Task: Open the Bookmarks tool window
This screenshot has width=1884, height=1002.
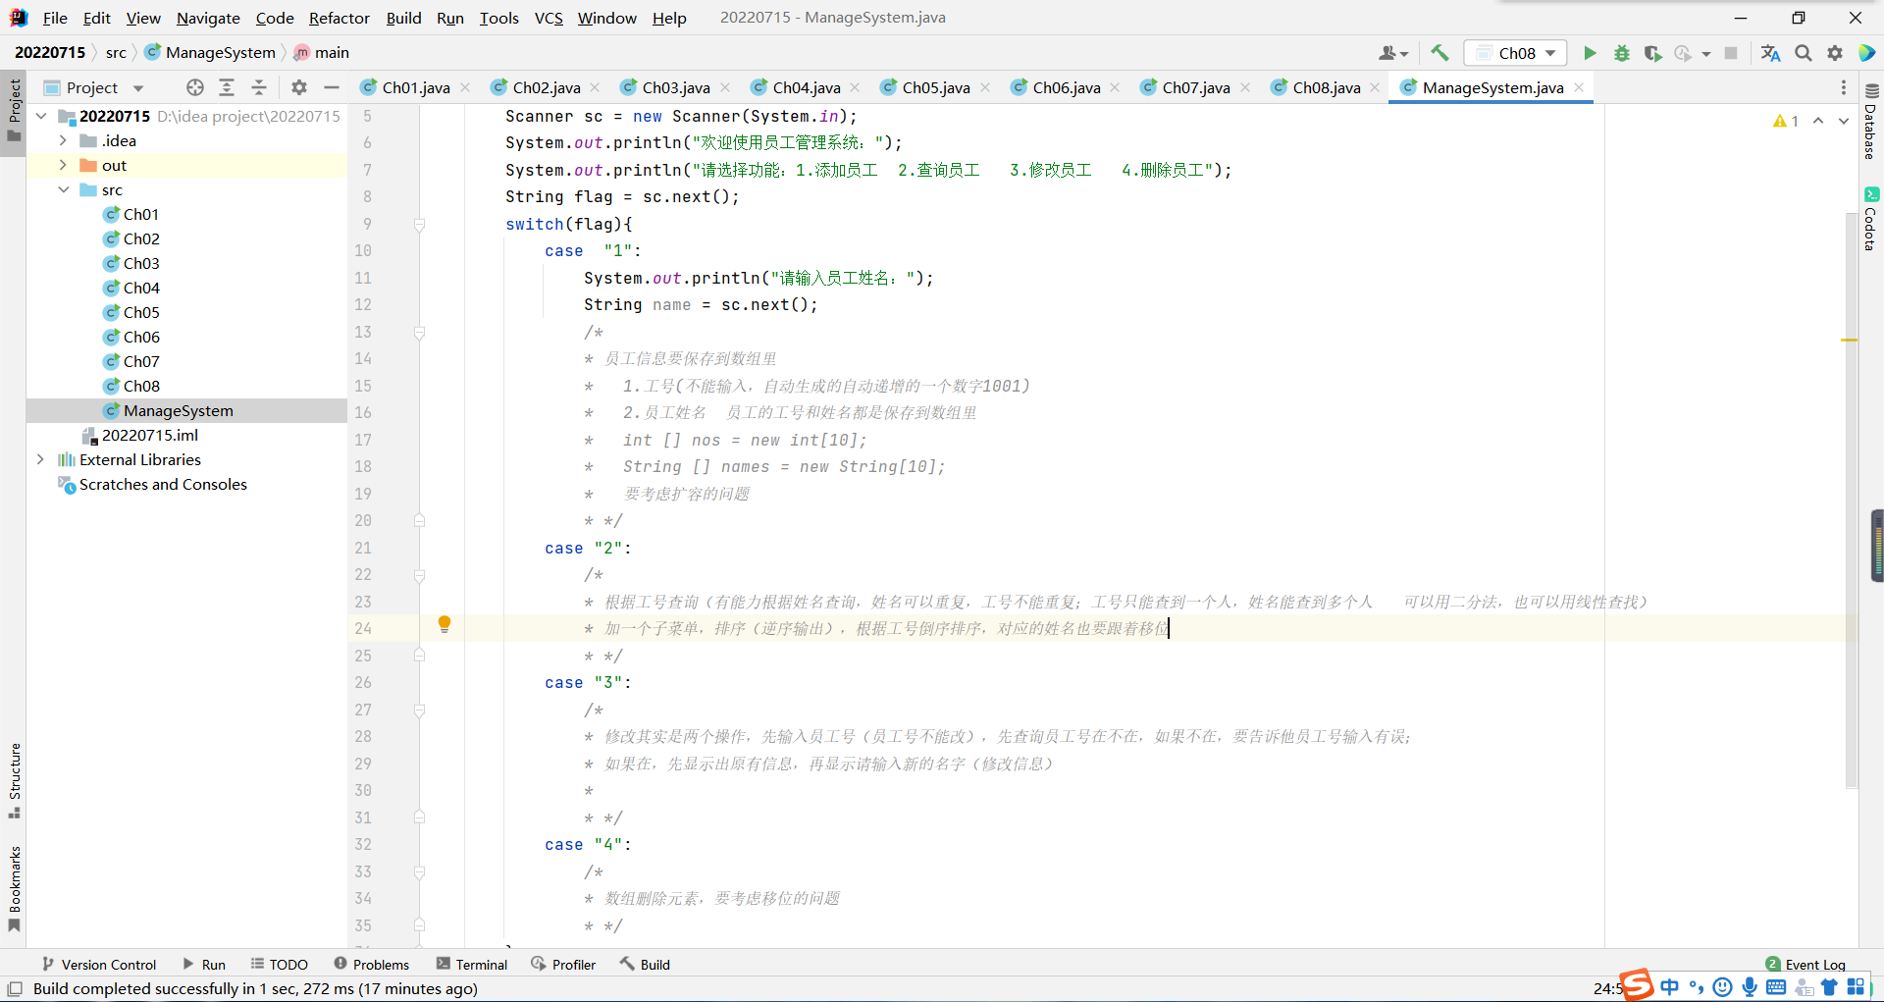Action: pyautogui.click(x=15, y=889)
